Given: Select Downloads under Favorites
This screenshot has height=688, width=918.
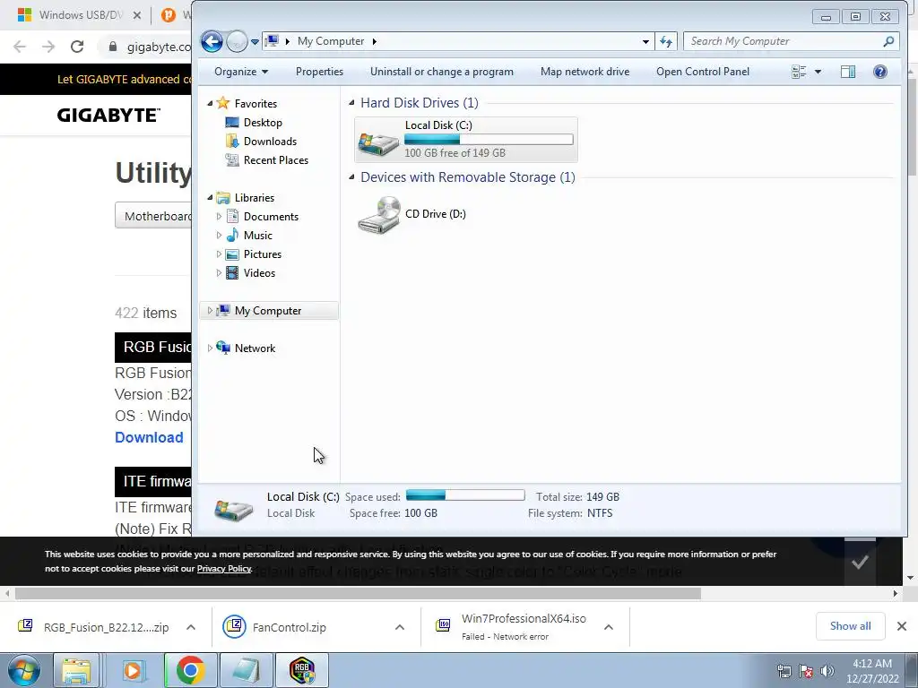Looking at the screenshot, I should click(x=270, y=141).
